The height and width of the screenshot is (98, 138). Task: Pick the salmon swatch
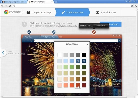(x=66, y=85)
